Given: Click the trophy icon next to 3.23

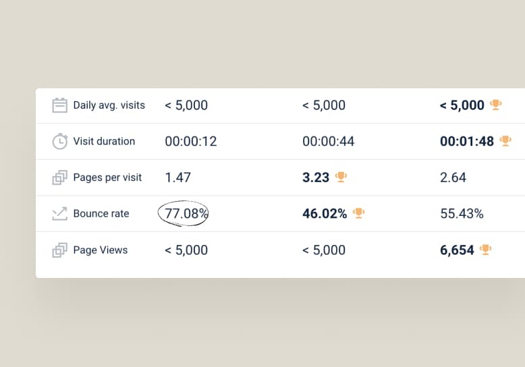Looking at the screenshot, I should pyautogui.click(x=341, y=177).
